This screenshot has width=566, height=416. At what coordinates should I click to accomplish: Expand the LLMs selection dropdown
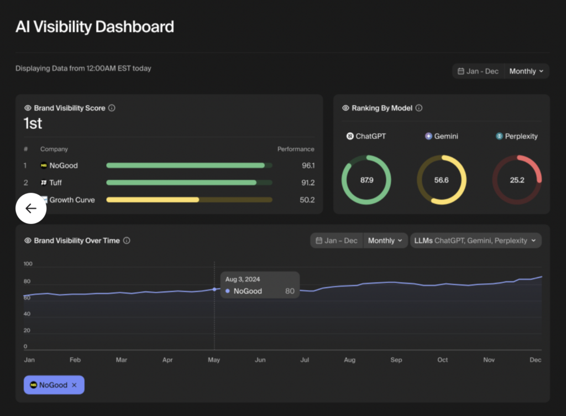tap(475, 241)
